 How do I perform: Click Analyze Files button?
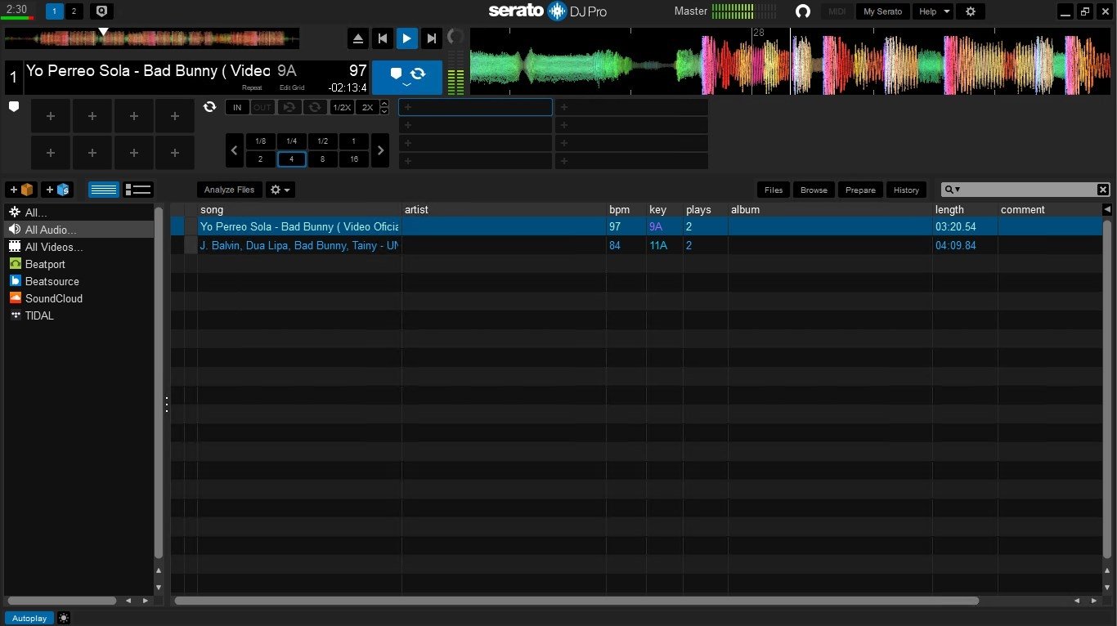[229, 190]
